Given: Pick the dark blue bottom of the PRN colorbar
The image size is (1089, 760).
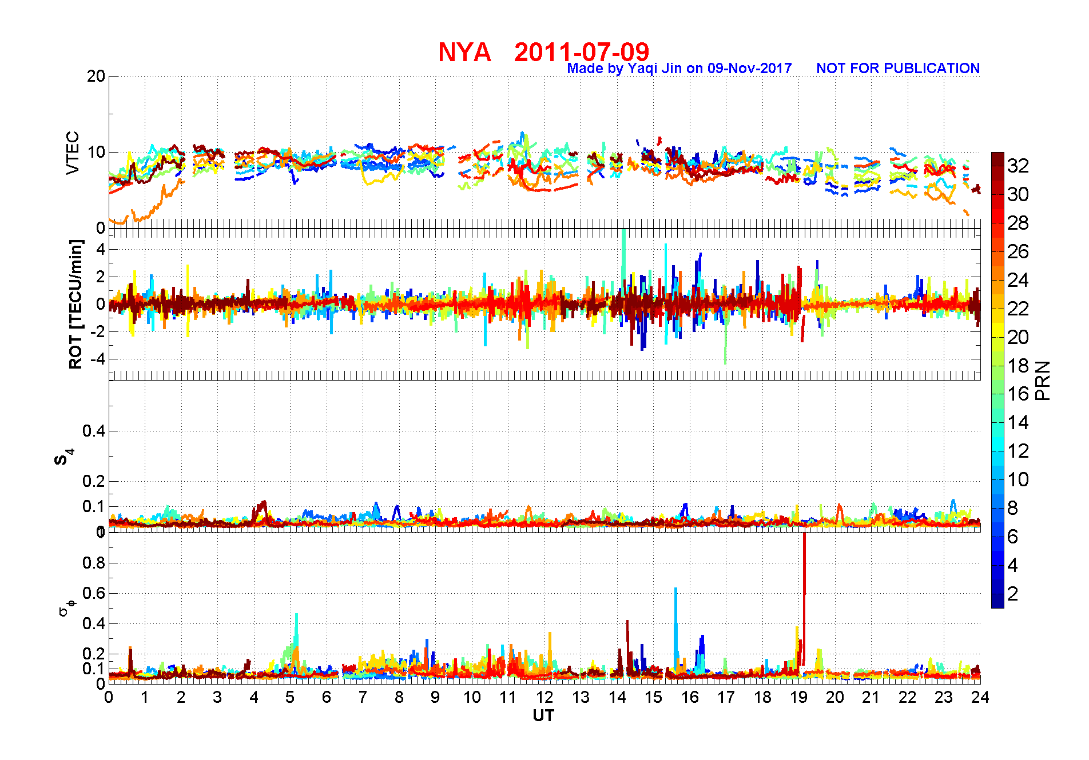Looking at the screenshot, I should [x=997, y=601].
